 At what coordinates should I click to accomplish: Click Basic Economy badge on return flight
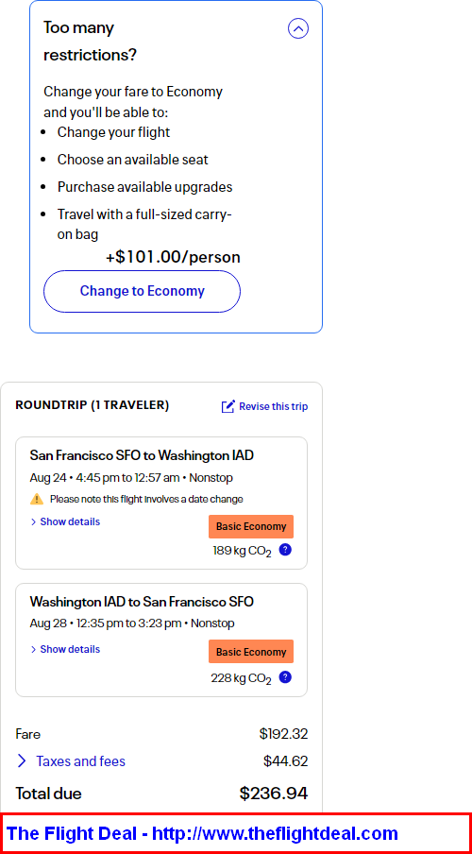tap(251, 652)
